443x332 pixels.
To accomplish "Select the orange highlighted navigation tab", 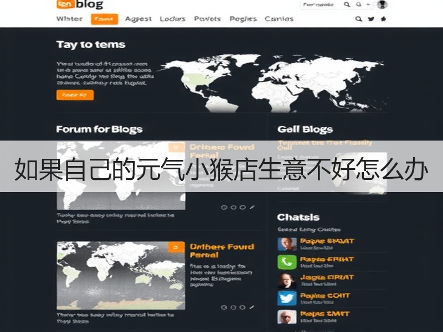I will [104, 19].
